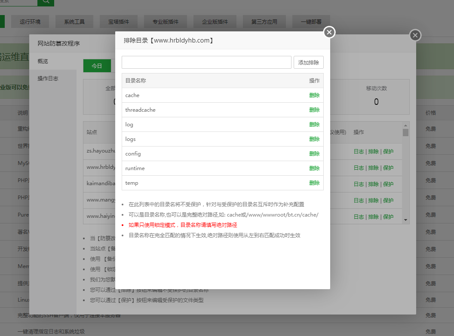Open 排除 for www.hrbldy site row
The width and height of the screenshot is (454, 336).
374,168
